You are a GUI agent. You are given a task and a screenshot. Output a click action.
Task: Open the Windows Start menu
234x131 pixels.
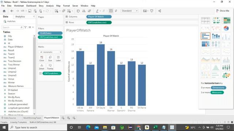4,127
